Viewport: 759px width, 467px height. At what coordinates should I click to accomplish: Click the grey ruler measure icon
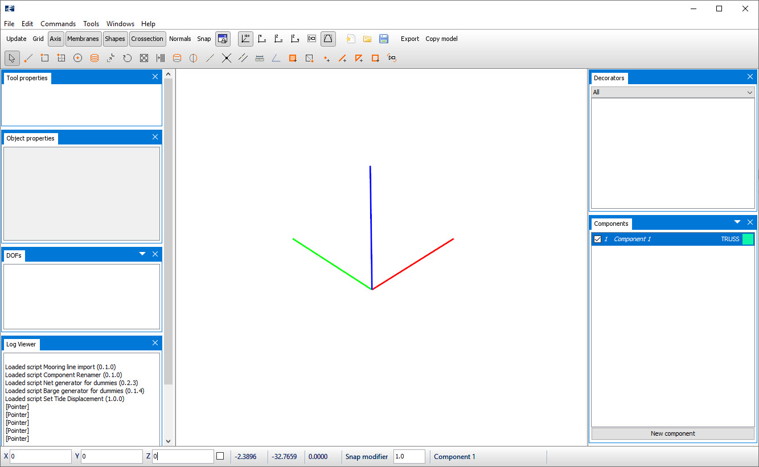260,58
